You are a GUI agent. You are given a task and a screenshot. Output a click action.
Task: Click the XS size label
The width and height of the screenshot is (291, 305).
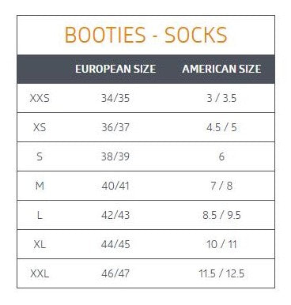coord(40,127)
